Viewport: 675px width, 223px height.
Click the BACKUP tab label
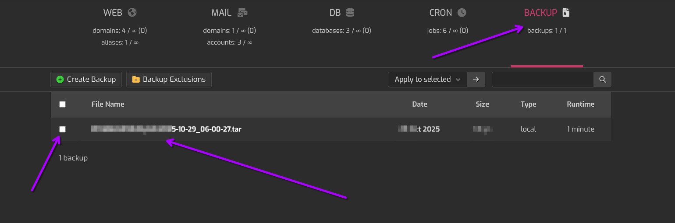point(540,13)
